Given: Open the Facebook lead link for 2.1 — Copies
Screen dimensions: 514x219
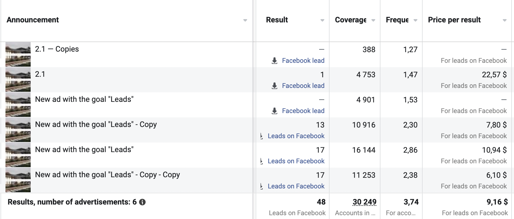Looking at the screenshot, I should (303, 61).
